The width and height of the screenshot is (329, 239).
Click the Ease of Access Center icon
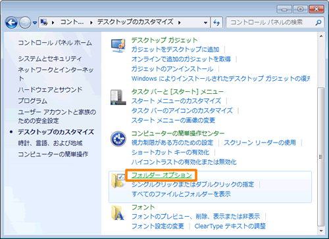[118, 139]
